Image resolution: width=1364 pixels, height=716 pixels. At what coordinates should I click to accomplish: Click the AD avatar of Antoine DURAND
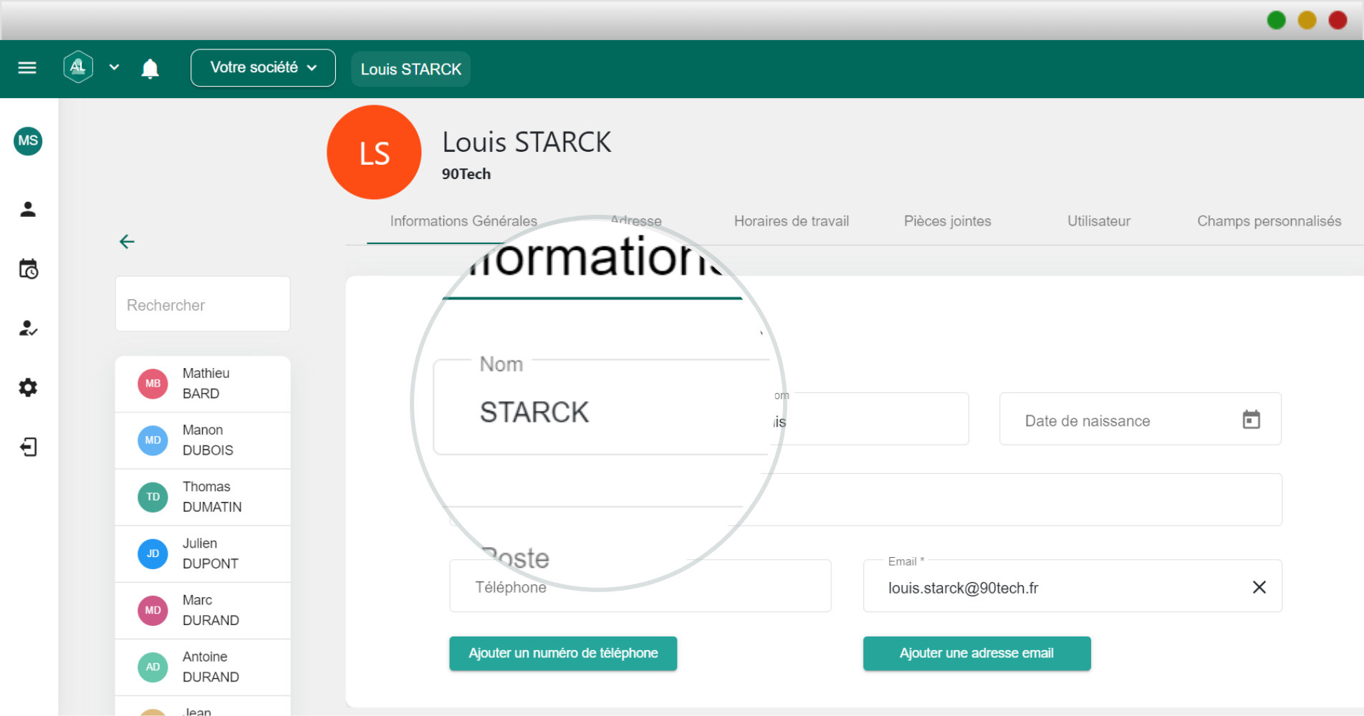153,667
